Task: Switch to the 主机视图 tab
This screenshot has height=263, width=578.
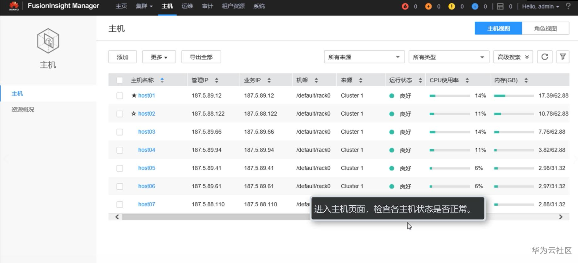Action: (498, 28)
